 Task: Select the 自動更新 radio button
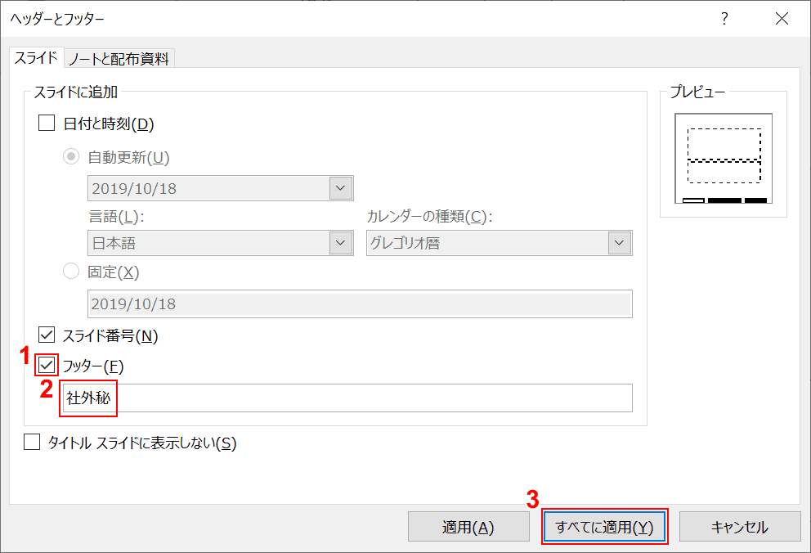[71, 156]
